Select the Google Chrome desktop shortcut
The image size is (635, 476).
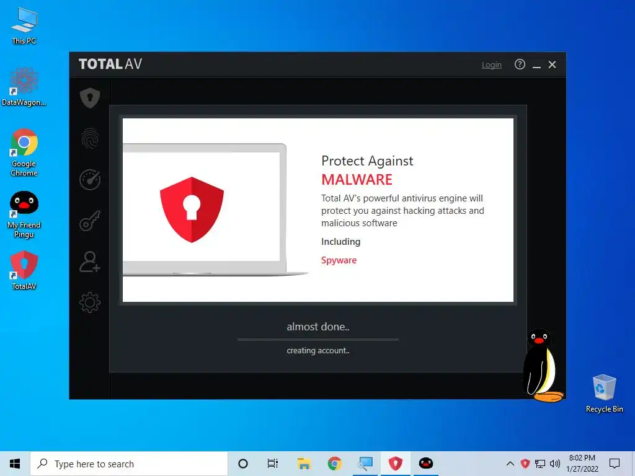pyautogui.click(x=24, y=153)
